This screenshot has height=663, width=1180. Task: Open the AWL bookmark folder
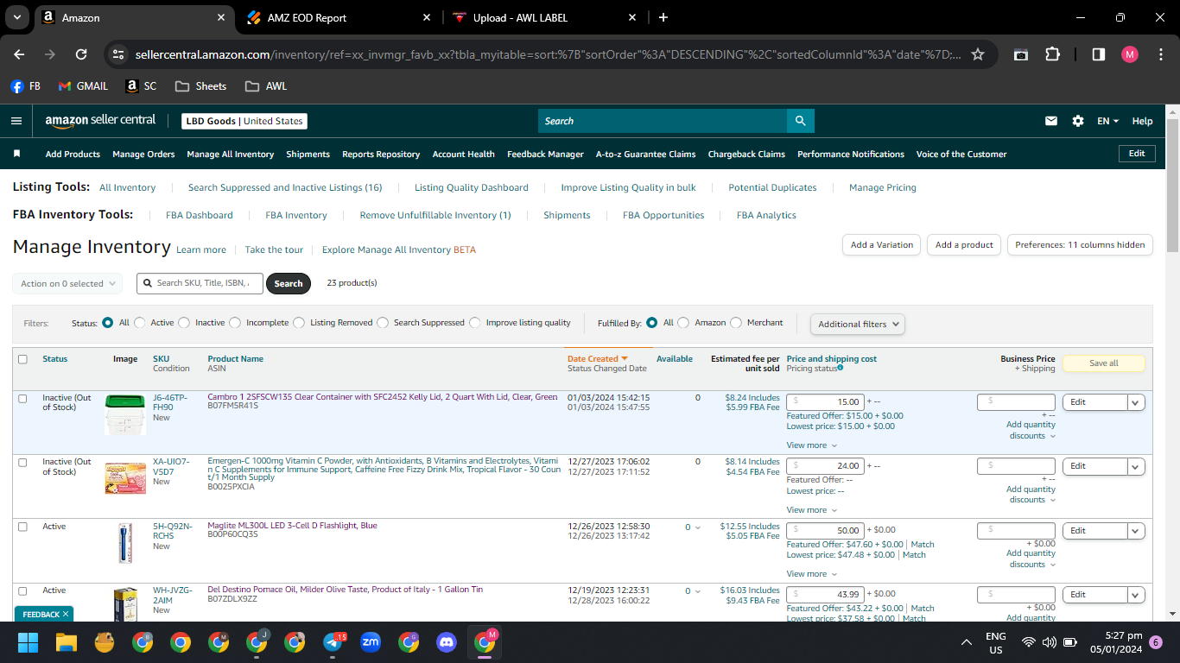pos(266,86)
